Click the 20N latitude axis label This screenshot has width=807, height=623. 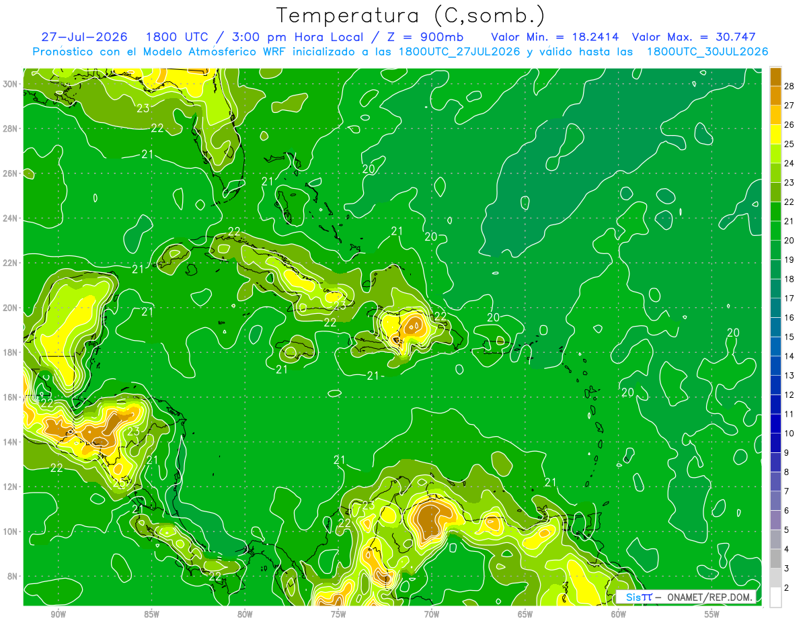click(11, 308)
